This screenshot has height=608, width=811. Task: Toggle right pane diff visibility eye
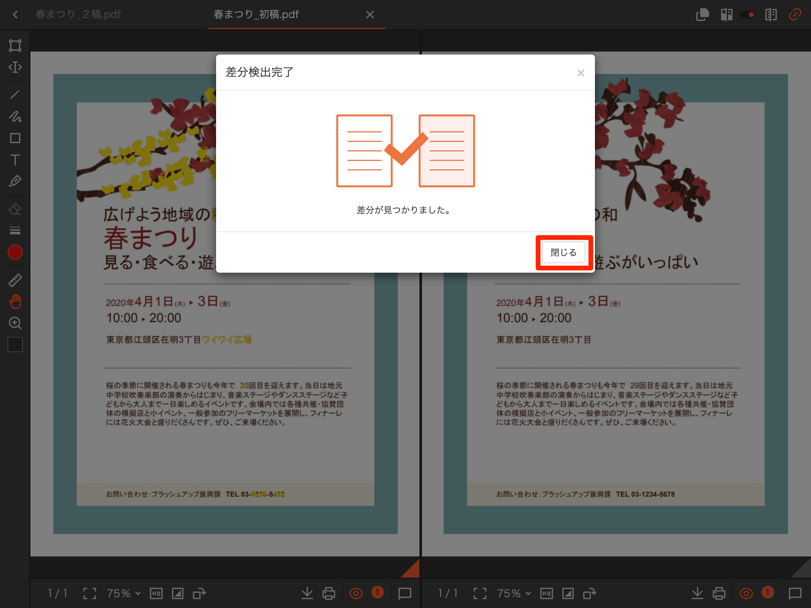tap(746, 593)
